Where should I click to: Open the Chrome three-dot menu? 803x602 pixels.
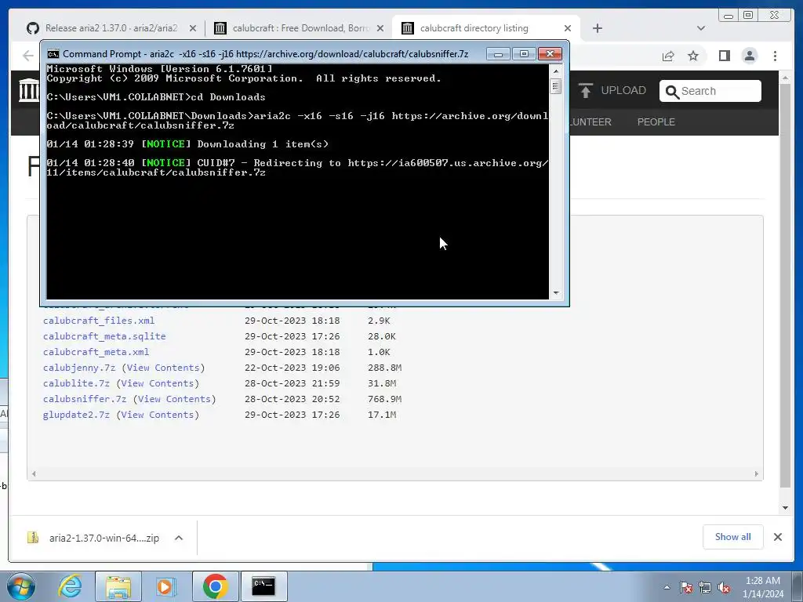[775, 56]
